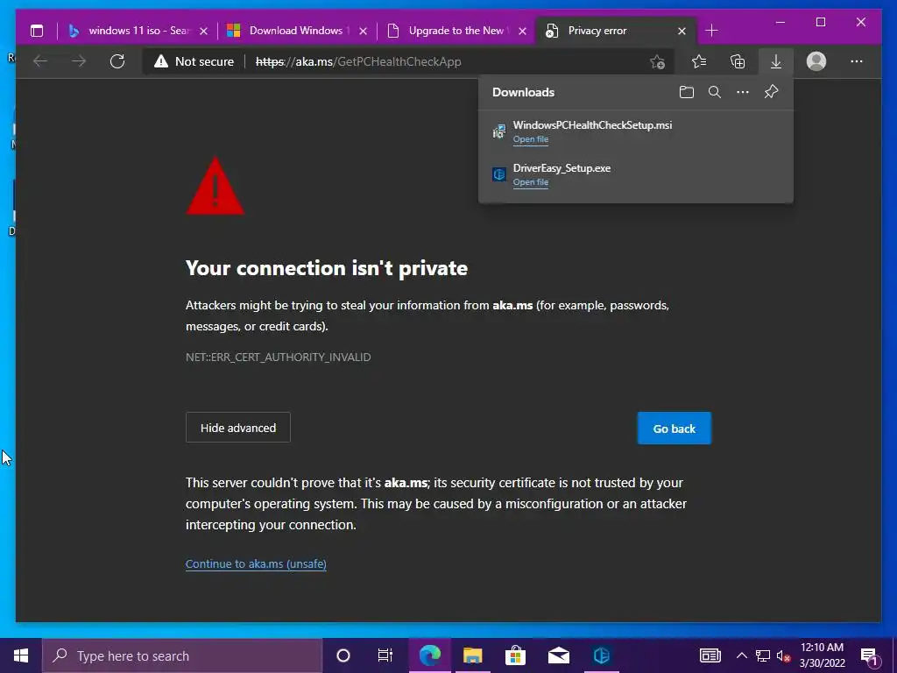Click the DriverEasy_Setup.exe file name
Viewport: 897px width, 673px height.
[x=562, y=168]
